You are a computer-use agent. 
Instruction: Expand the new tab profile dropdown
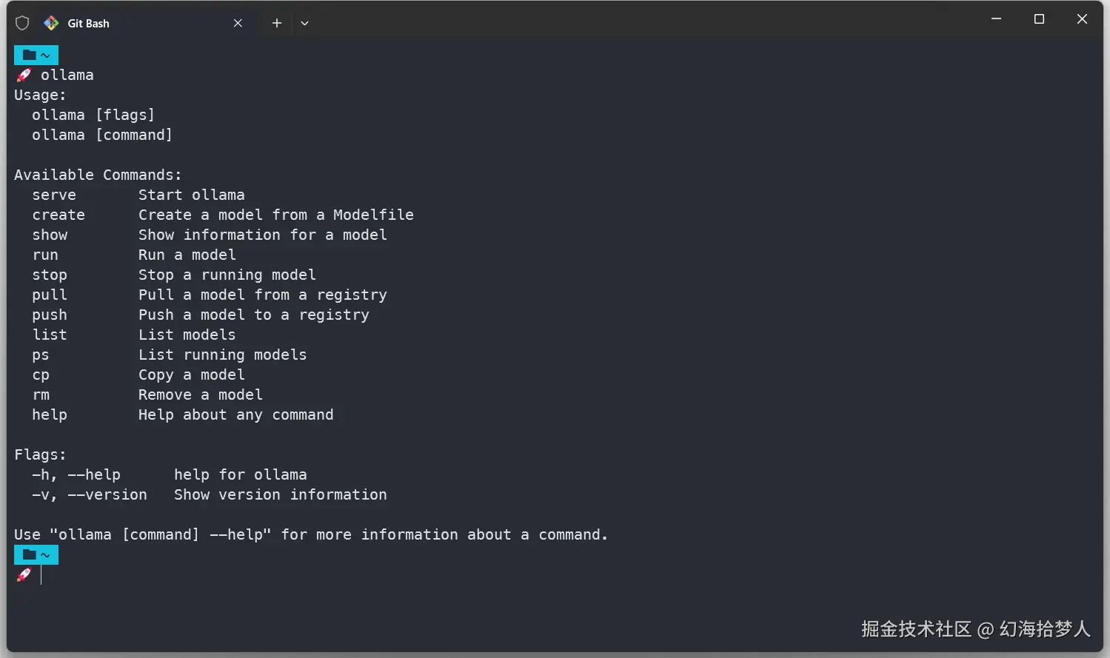click(x=304, y=23)
